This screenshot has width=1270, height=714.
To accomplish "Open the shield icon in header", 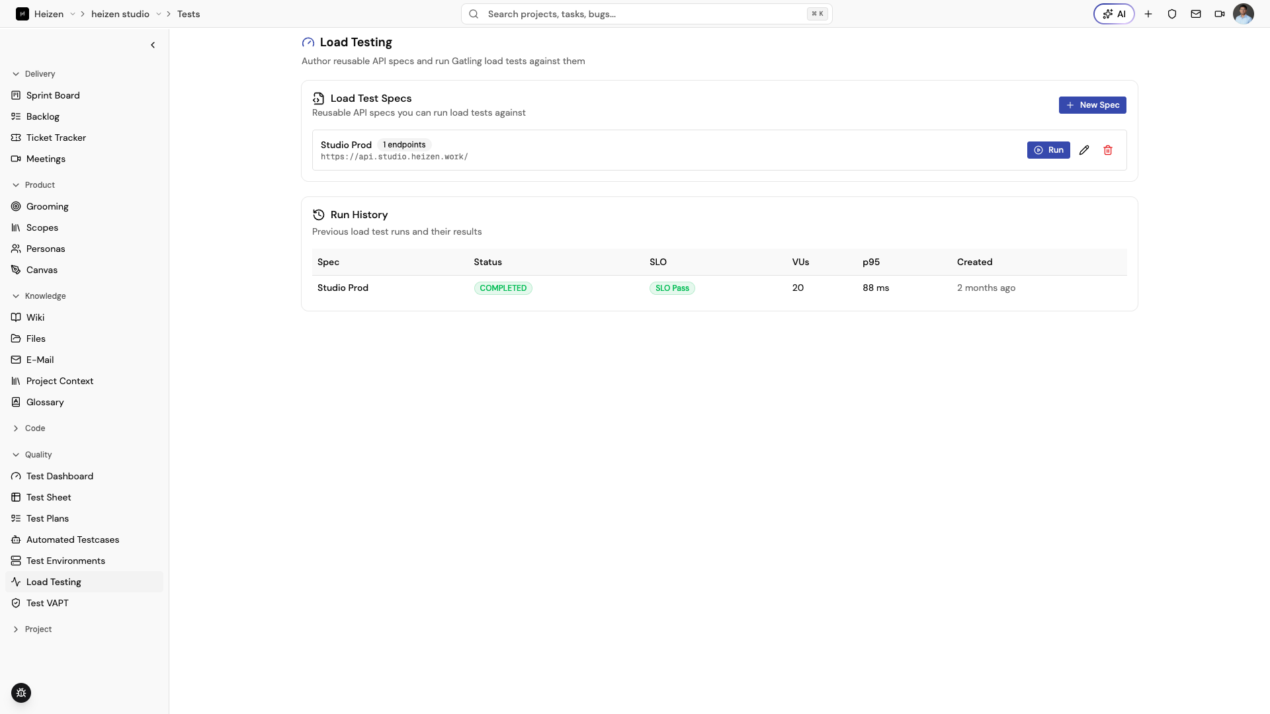I will (x=1172, y=14).
